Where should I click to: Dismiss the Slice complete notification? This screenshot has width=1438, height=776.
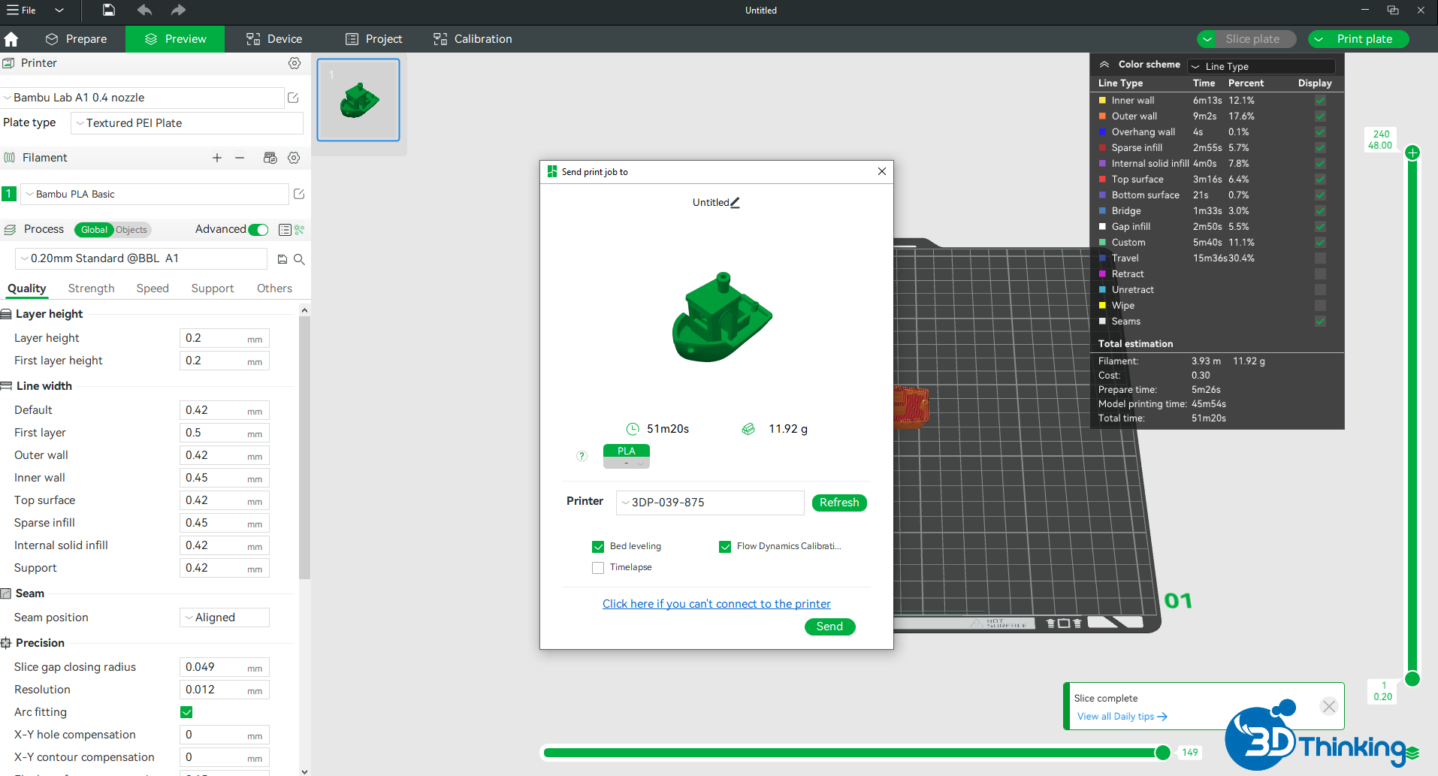1329,706
